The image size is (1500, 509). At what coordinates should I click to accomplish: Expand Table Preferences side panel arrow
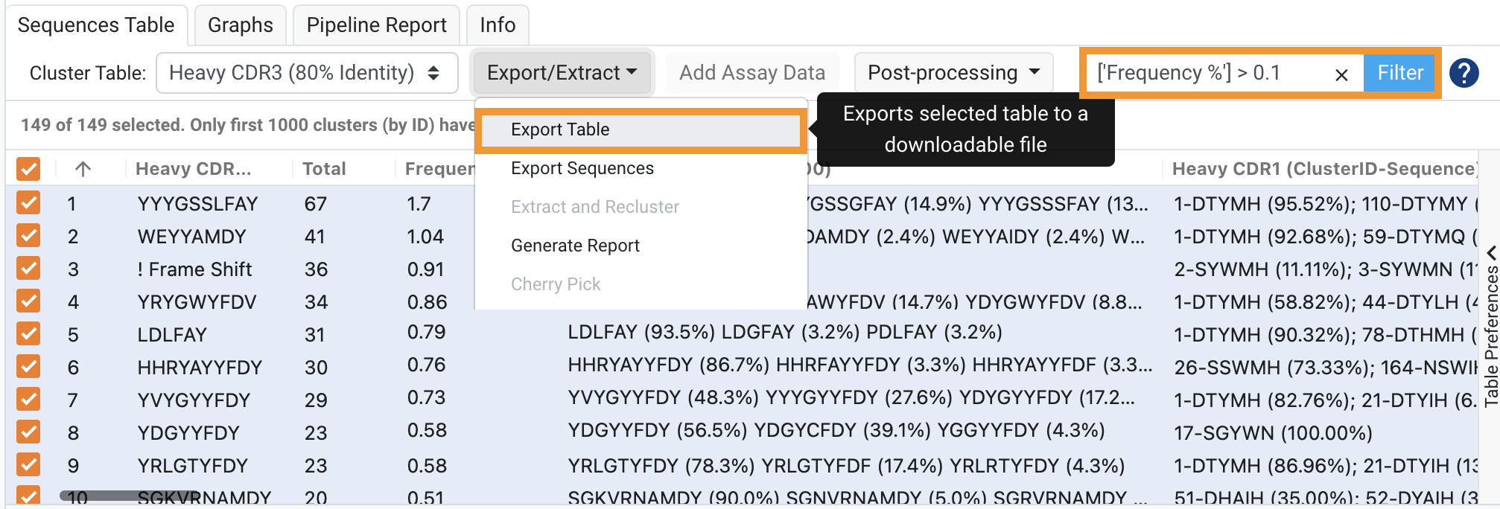point(1491,253)
